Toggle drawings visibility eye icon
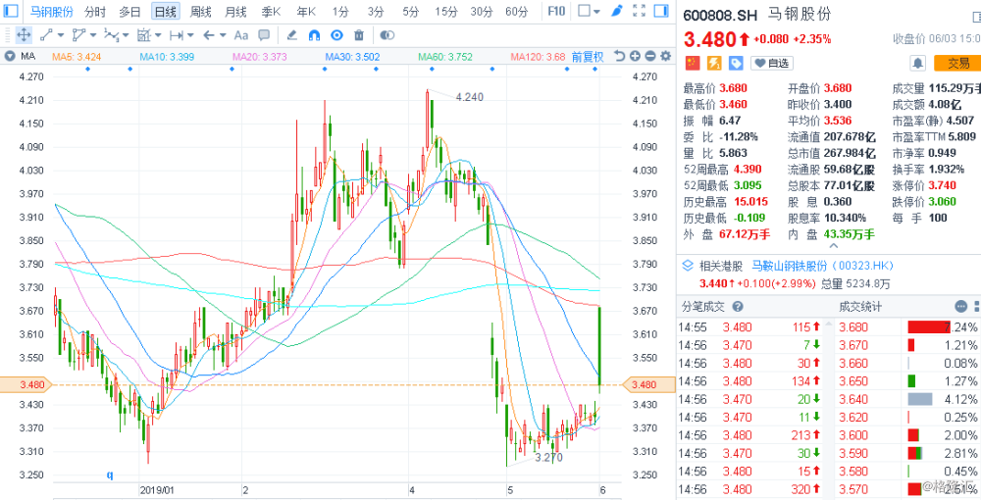The height and width of the screenshot is (500, 981). pyautogui.click(x=337, y=35)
